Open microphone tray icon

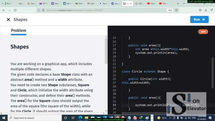tap(178, 118)
